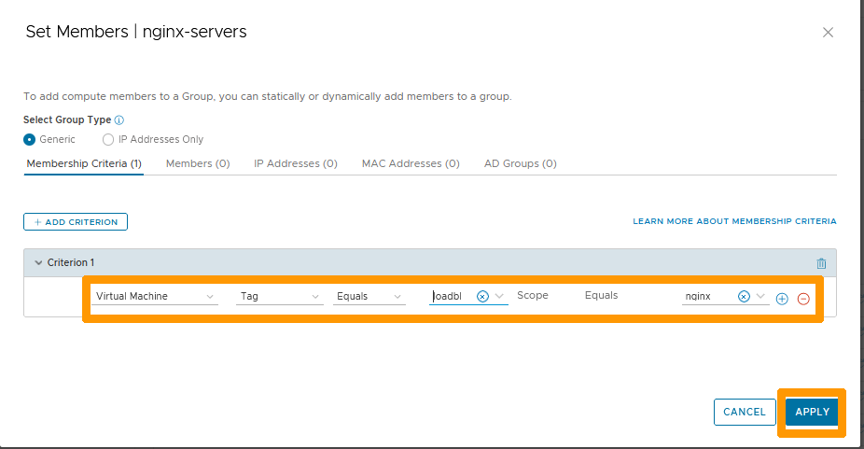
Task: Close the Set Members dialog
Action: pyautogui.click(x=828, y=33)
